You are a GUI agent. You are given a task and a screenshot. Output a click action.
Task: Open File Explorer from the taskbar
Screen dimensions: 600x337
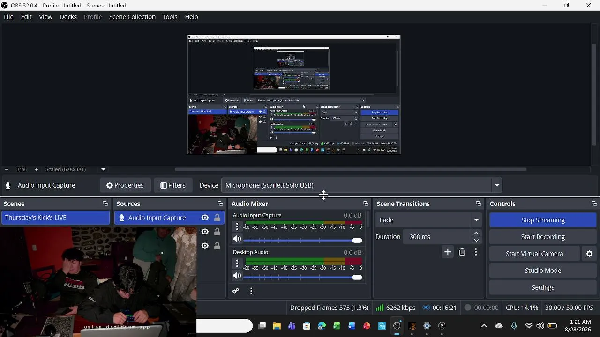pyautogui.click(x=277, y=326)
